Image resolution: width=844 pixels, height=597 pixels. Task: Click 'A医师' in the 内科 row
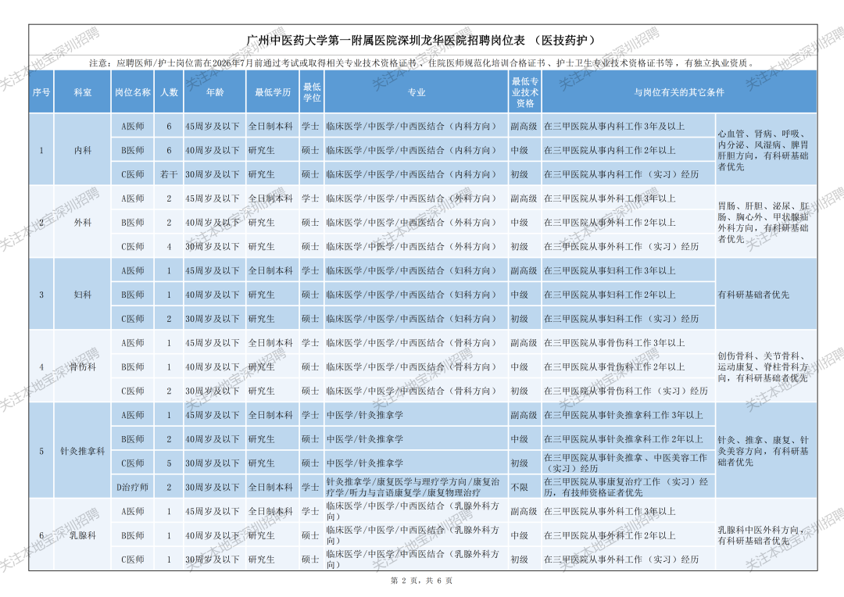[x=132, y=127]
